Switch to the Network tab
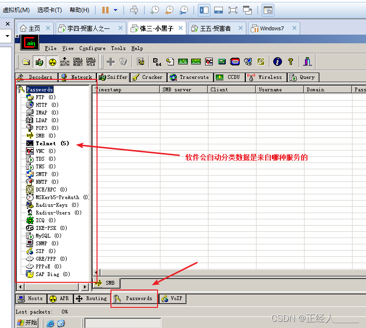 [77, 77]
